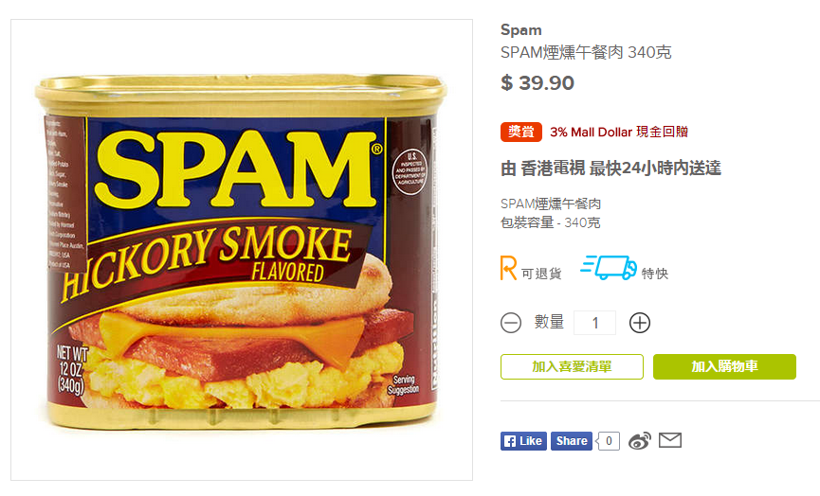The height and width of the screenshot is (496, 820).
Task: Click the Facebook Like button
Action: click(523, 441)
